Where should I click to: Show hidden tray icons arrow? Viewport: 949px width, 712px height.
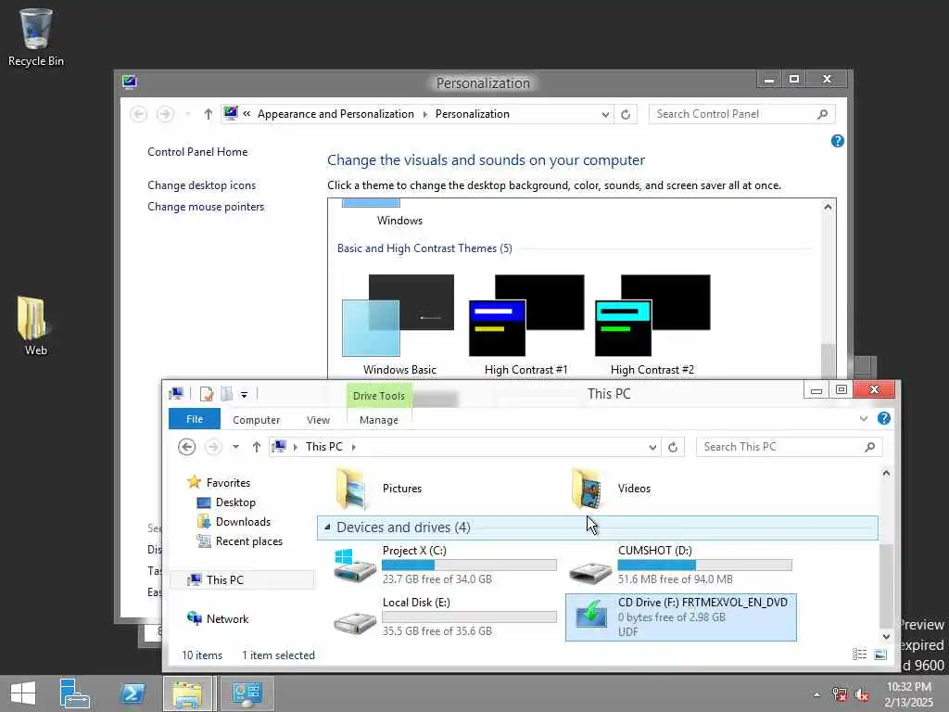click(817, 694)
